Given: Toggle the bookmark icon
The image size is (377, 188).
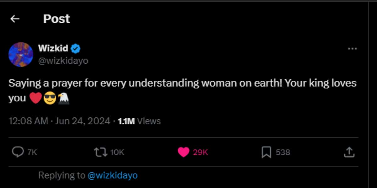Looking at the screenshot, I should point(266,152).
